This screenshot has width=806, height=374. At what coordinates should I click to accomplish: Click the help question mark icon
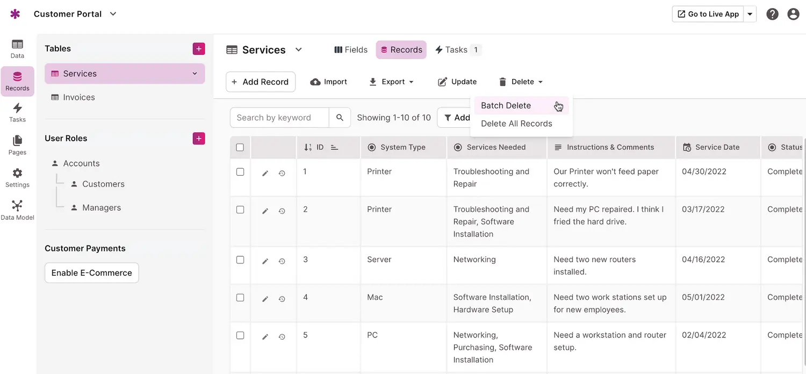pyautogui.click(x=772, y=15)
